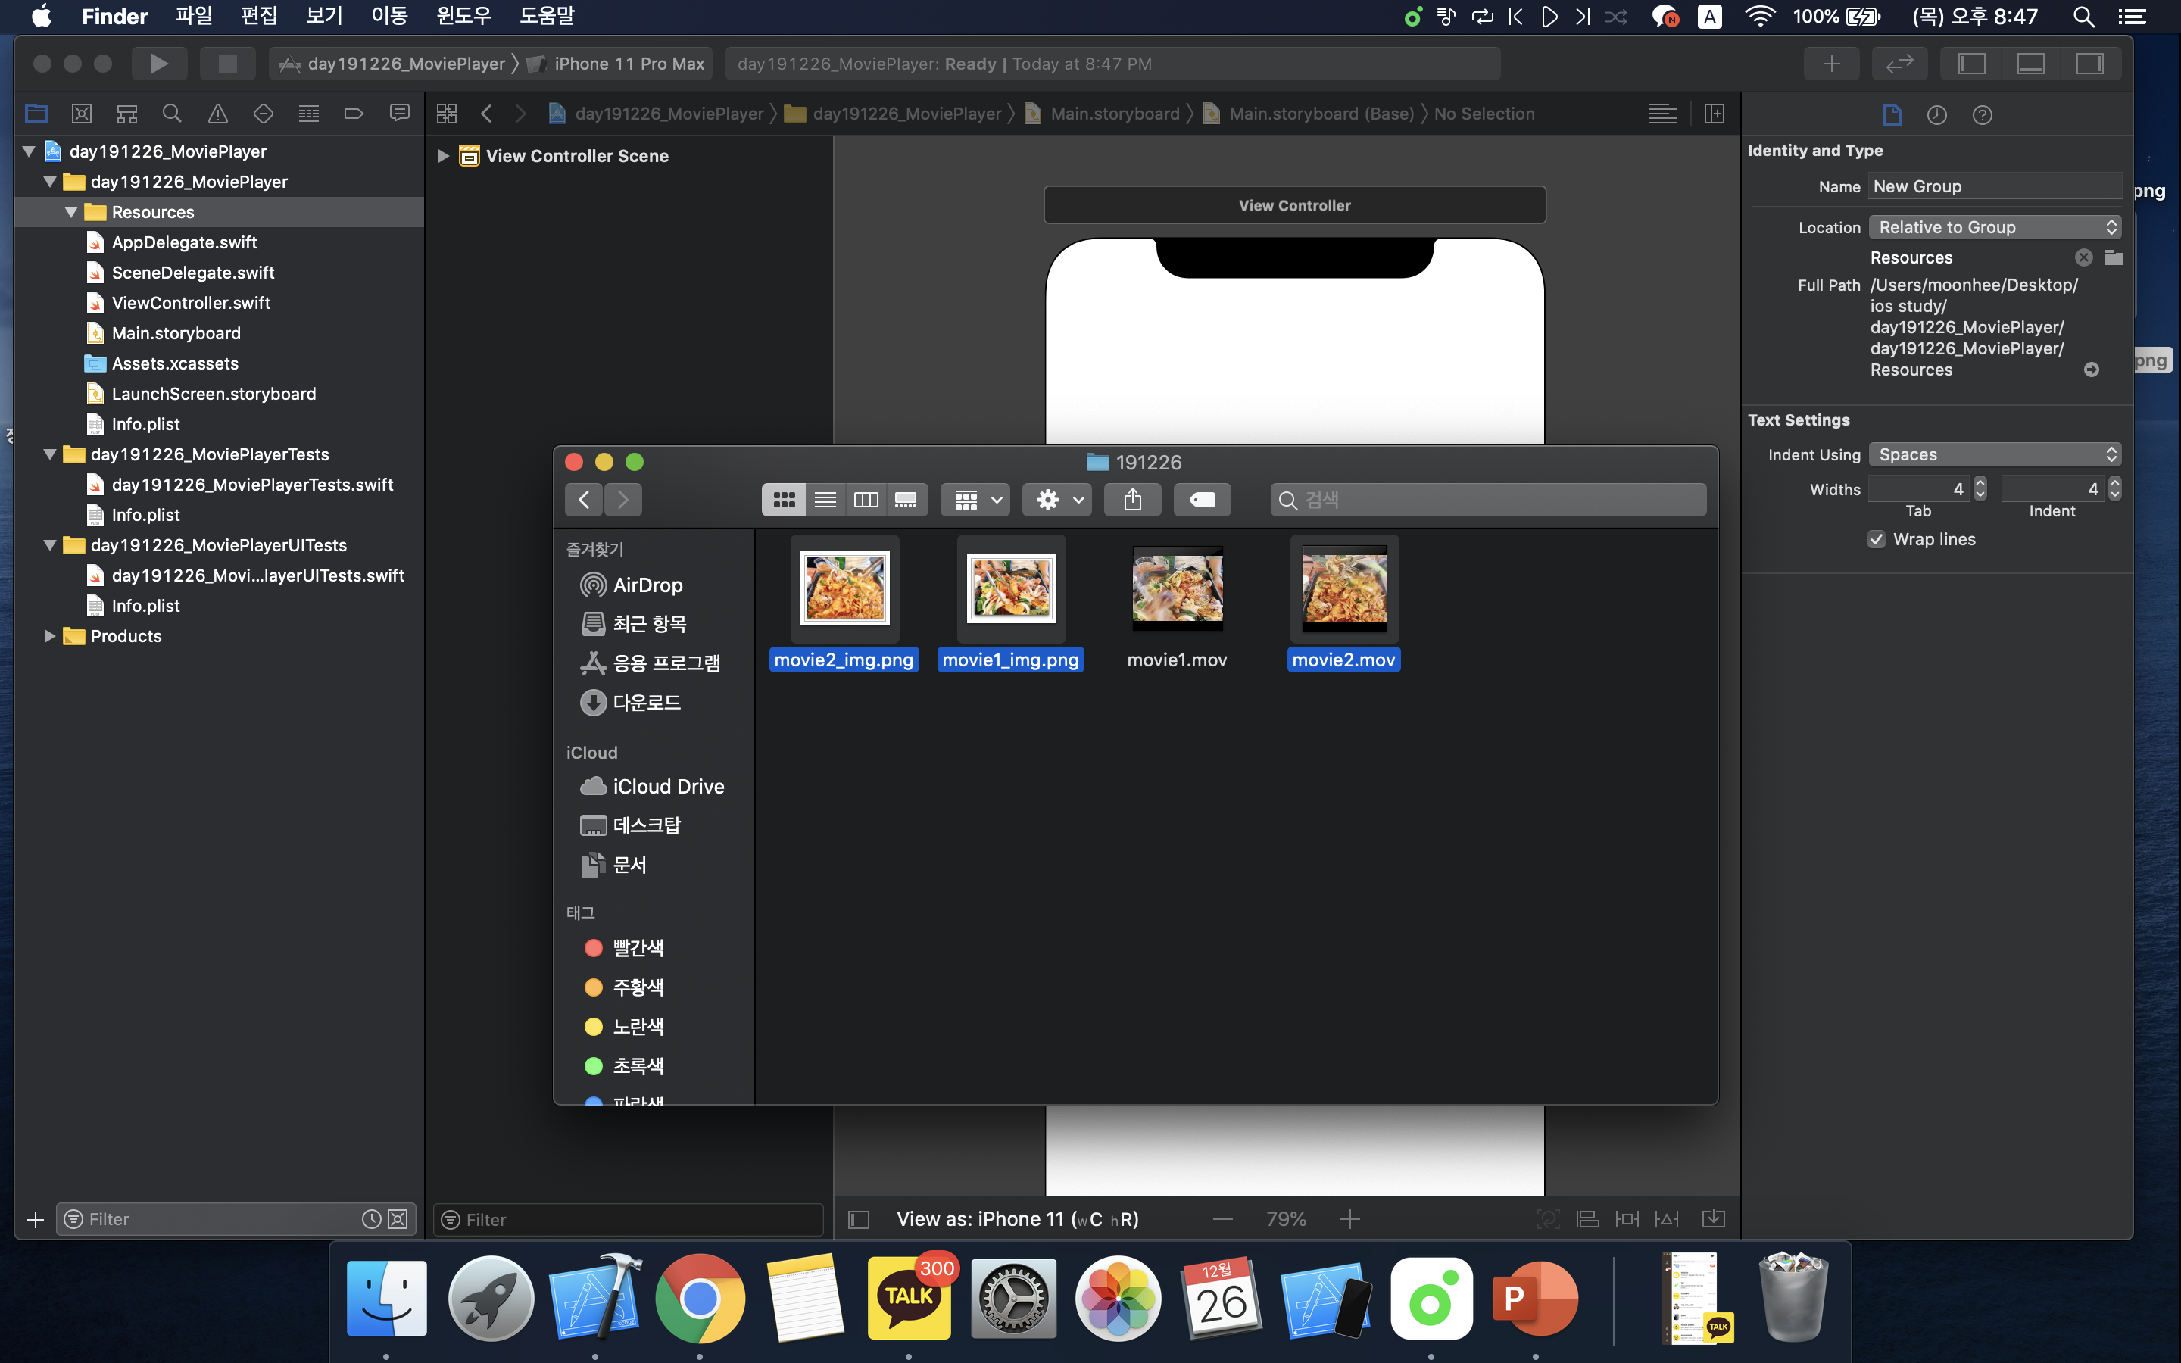Viewport: 2181px width, 1363px height.
Task: Click the Finder edit tags button
Action: tap(1201, 500)
